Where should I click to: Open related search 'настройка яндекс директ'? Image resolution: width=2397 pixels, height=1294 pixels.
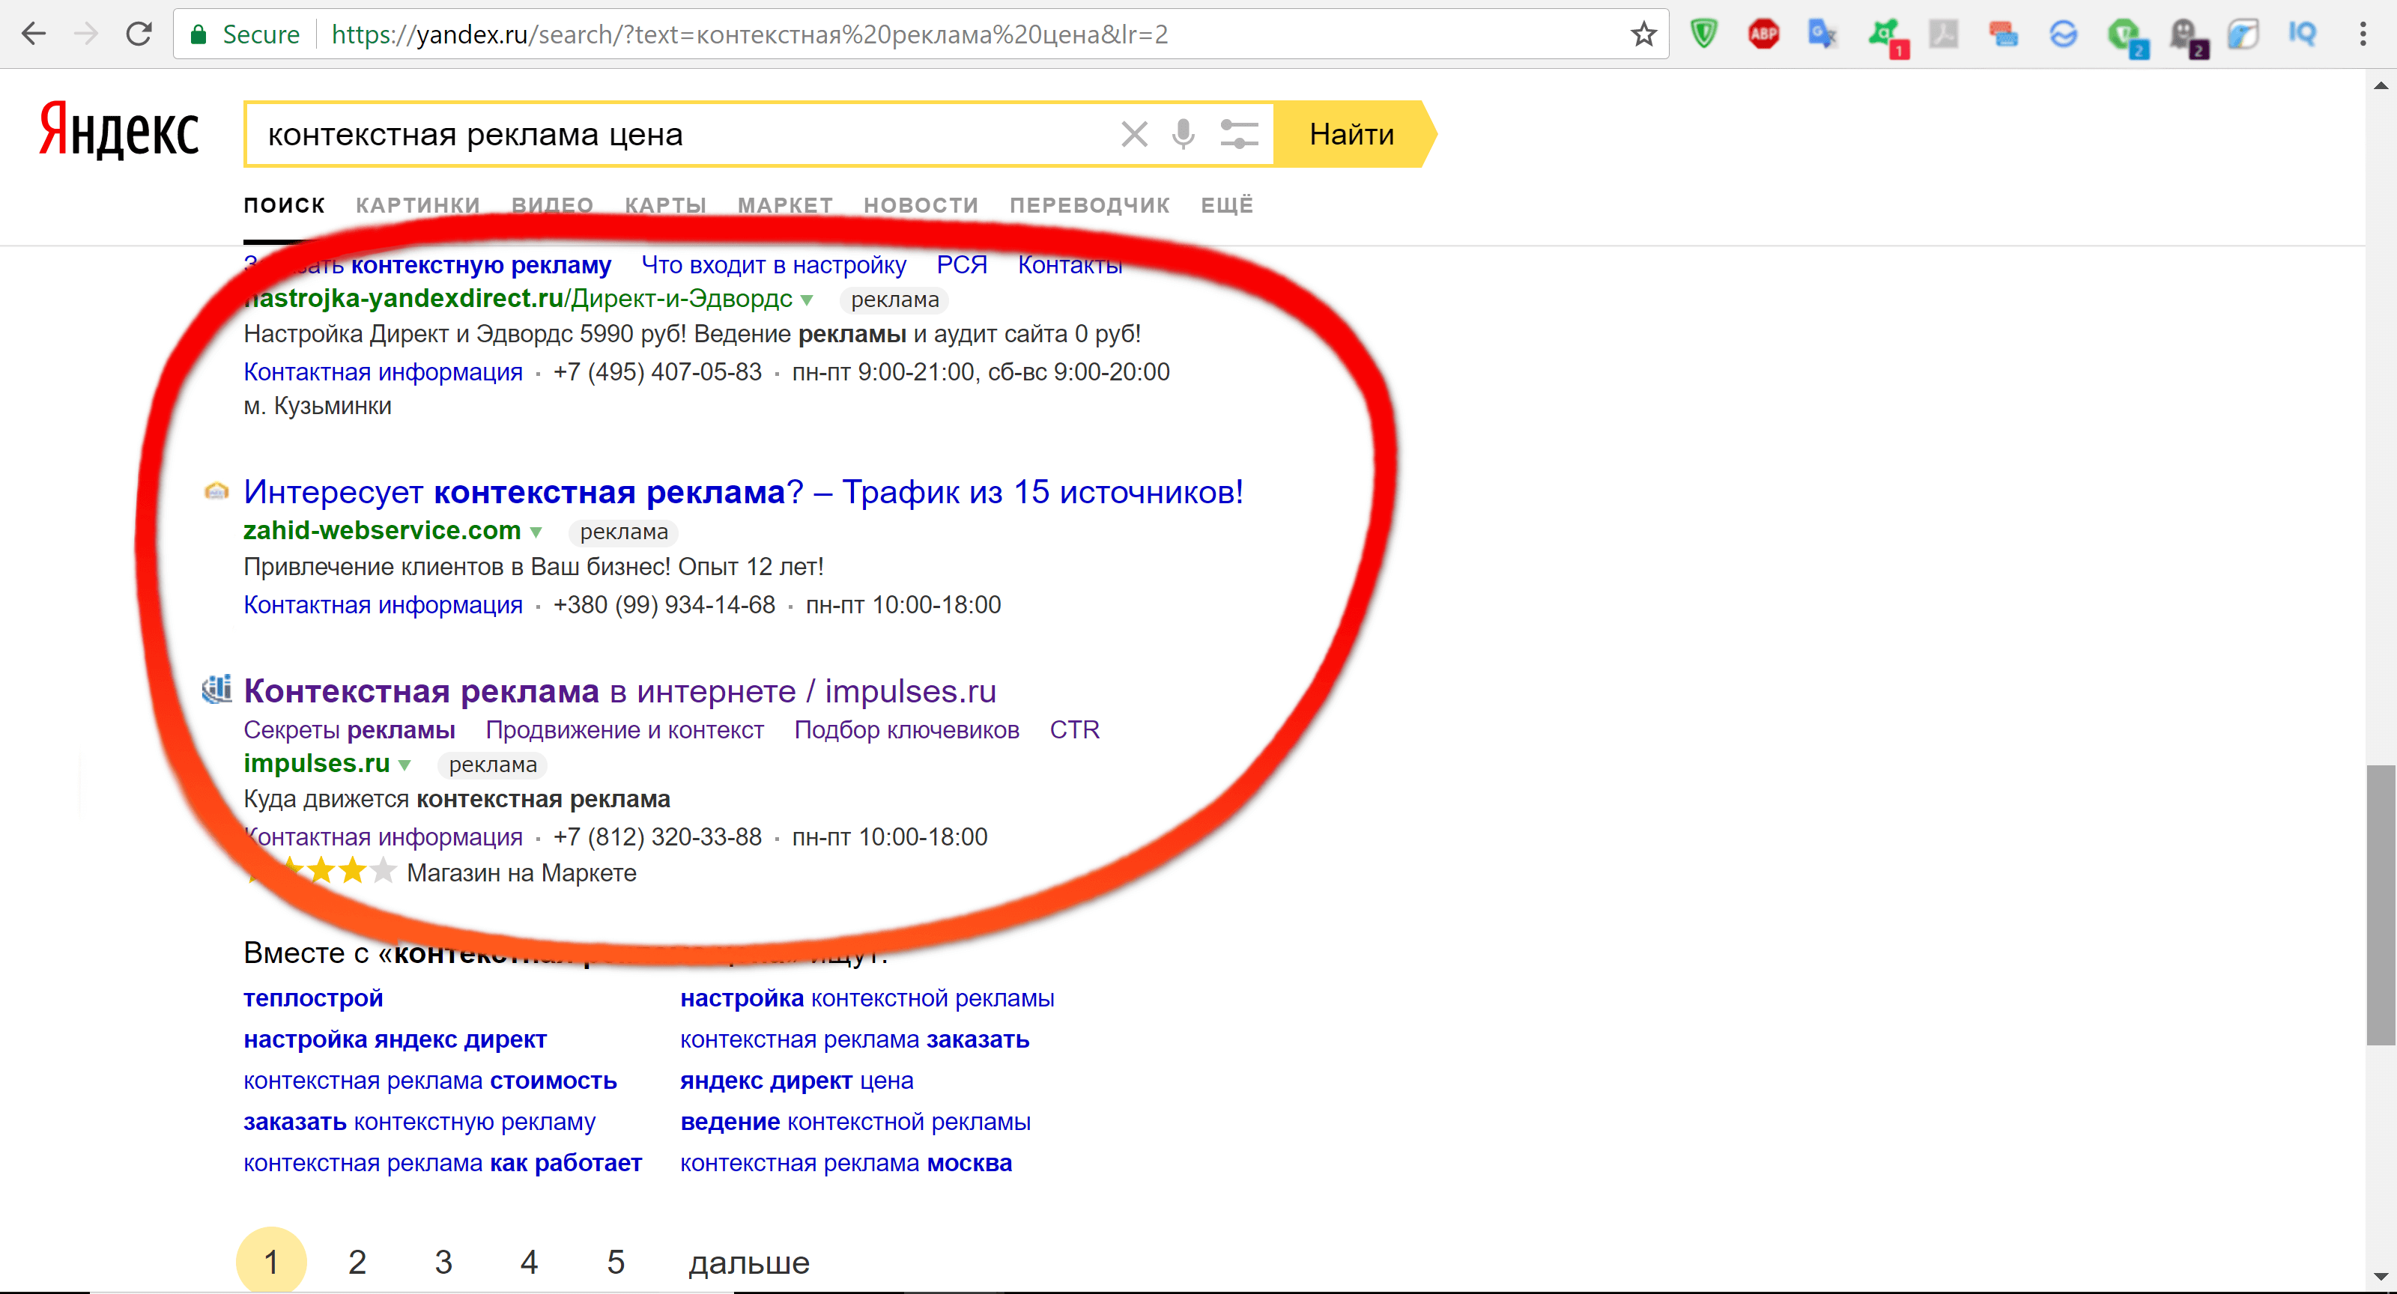tap(395, 1039)
